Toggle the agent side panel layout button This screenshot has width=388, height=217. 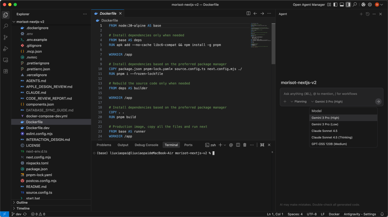348,5
